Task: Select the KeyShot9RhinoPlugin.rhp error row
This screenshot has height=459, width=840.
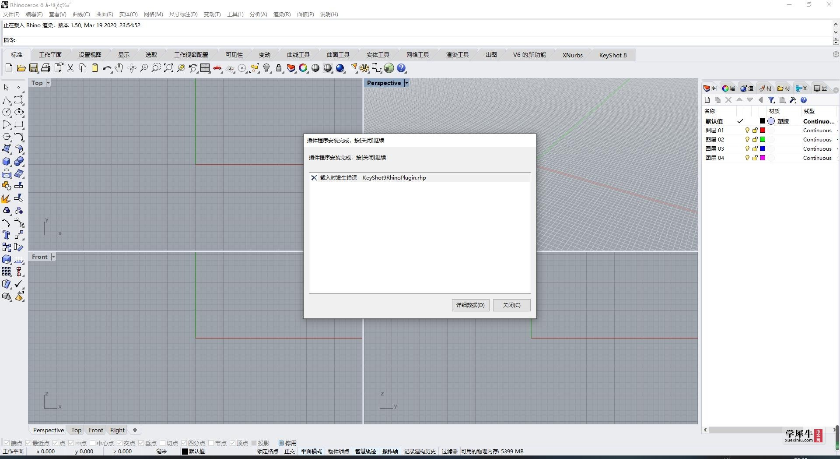Action: [420, 177]
